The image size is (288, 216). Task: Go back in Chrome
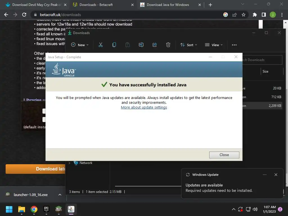(6, 15)
